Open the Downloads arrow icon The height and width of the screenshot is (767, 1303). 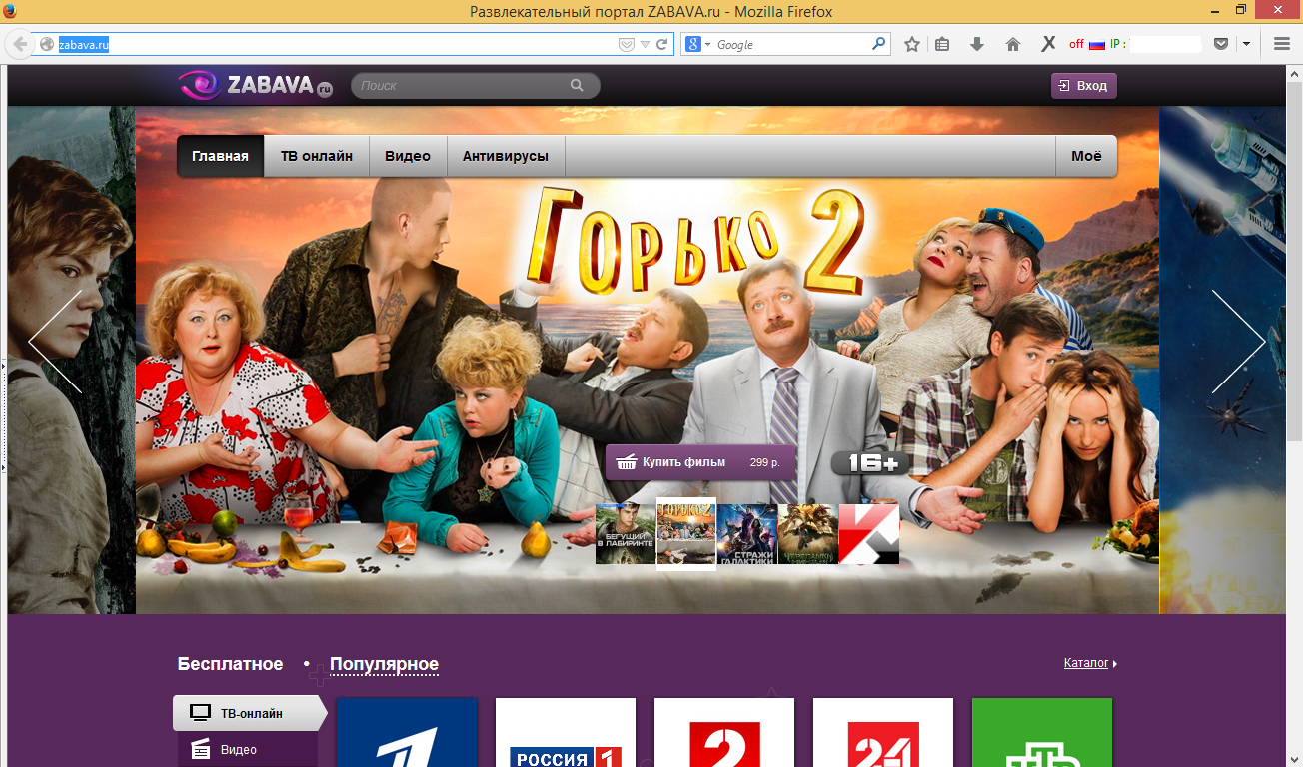tap(977, 44)
